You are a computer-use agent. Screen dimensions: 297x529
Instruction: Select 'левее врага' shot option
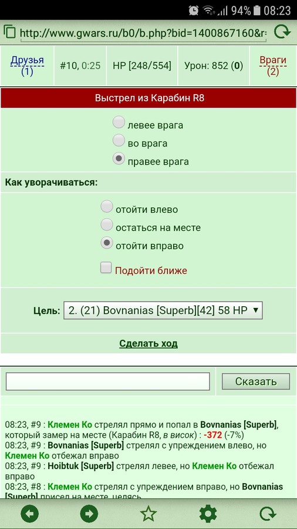pyautogui.click(x=119, y=123)
